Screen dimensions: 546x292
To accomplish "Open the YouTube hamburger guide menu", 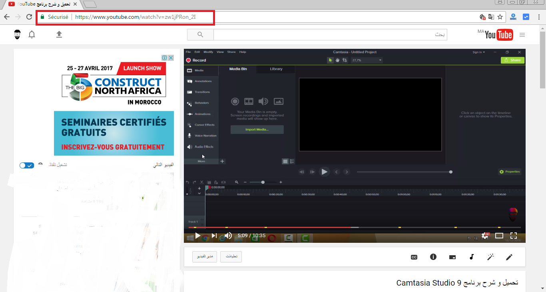I will (x=522, y=35).
